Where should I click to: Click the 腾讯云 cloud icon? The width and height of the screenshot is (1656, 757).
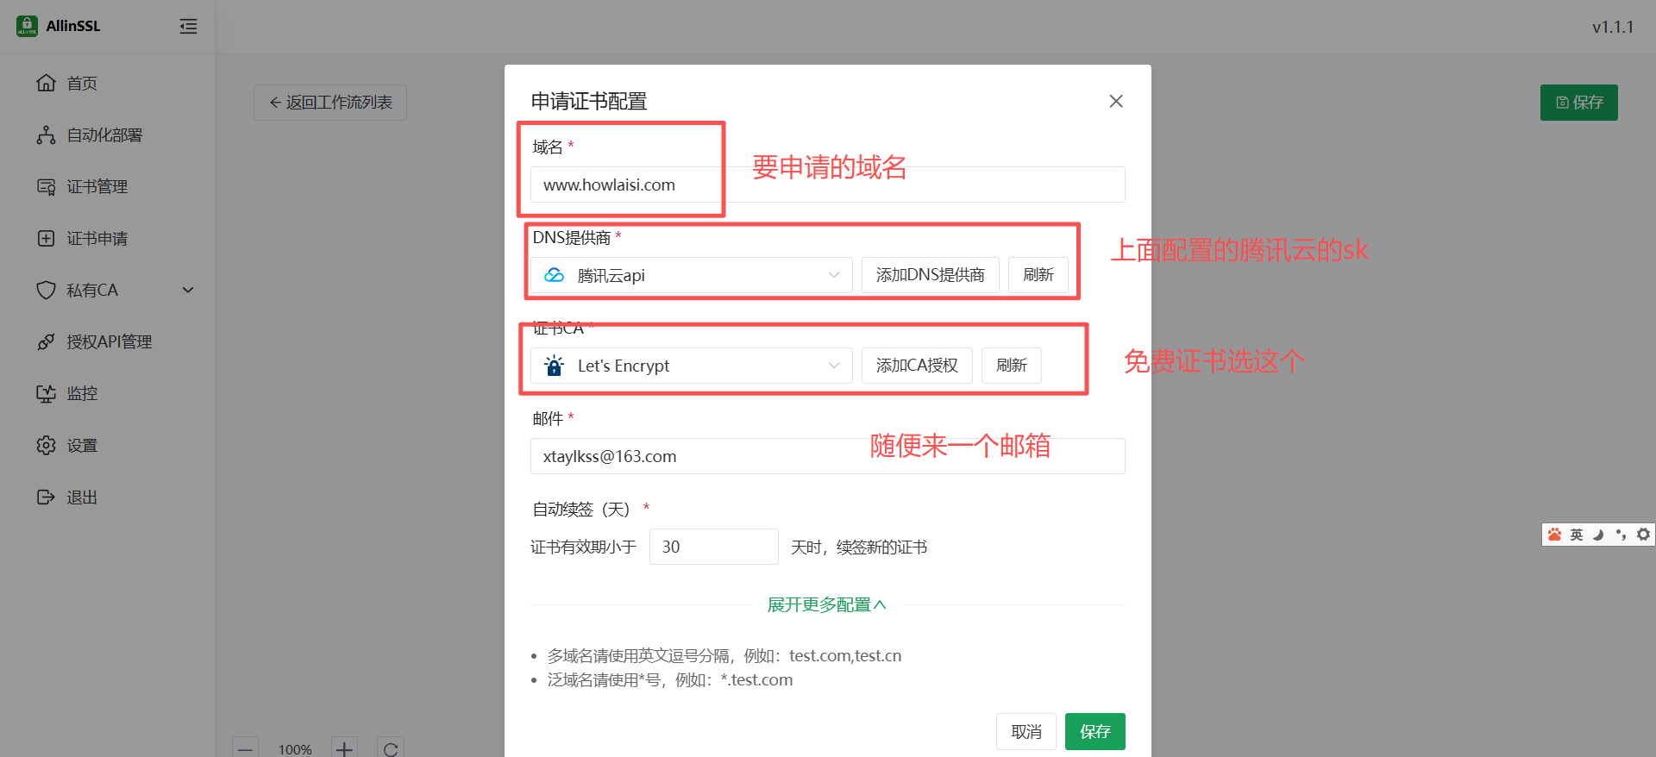click(x=554, y=275)
